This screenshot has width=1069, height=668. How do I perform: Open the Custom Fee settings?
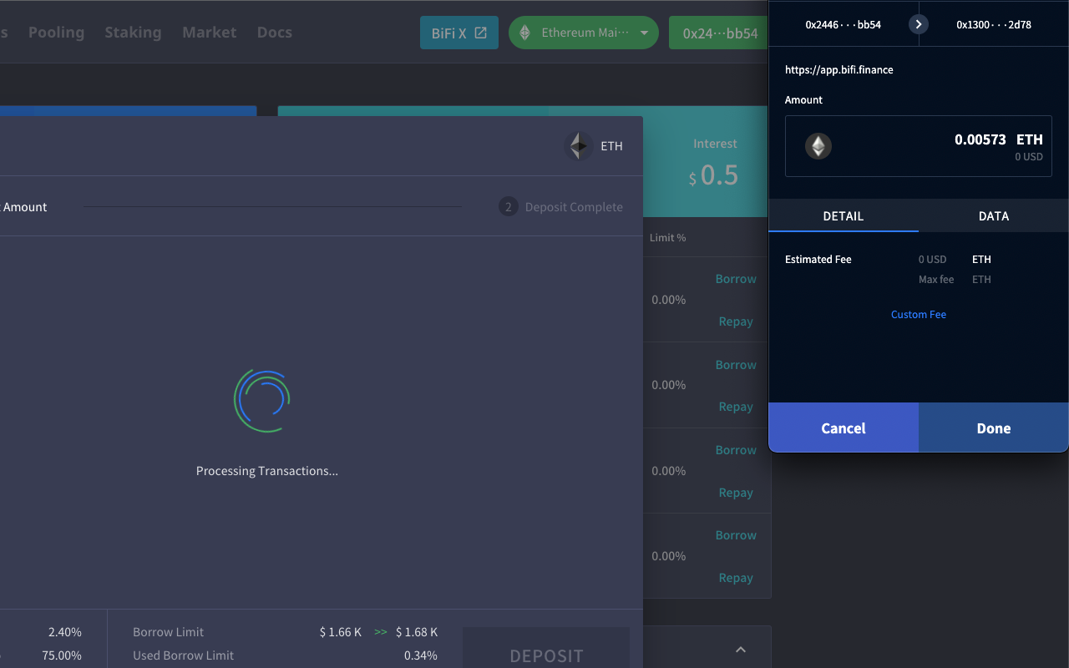(918, 314)
